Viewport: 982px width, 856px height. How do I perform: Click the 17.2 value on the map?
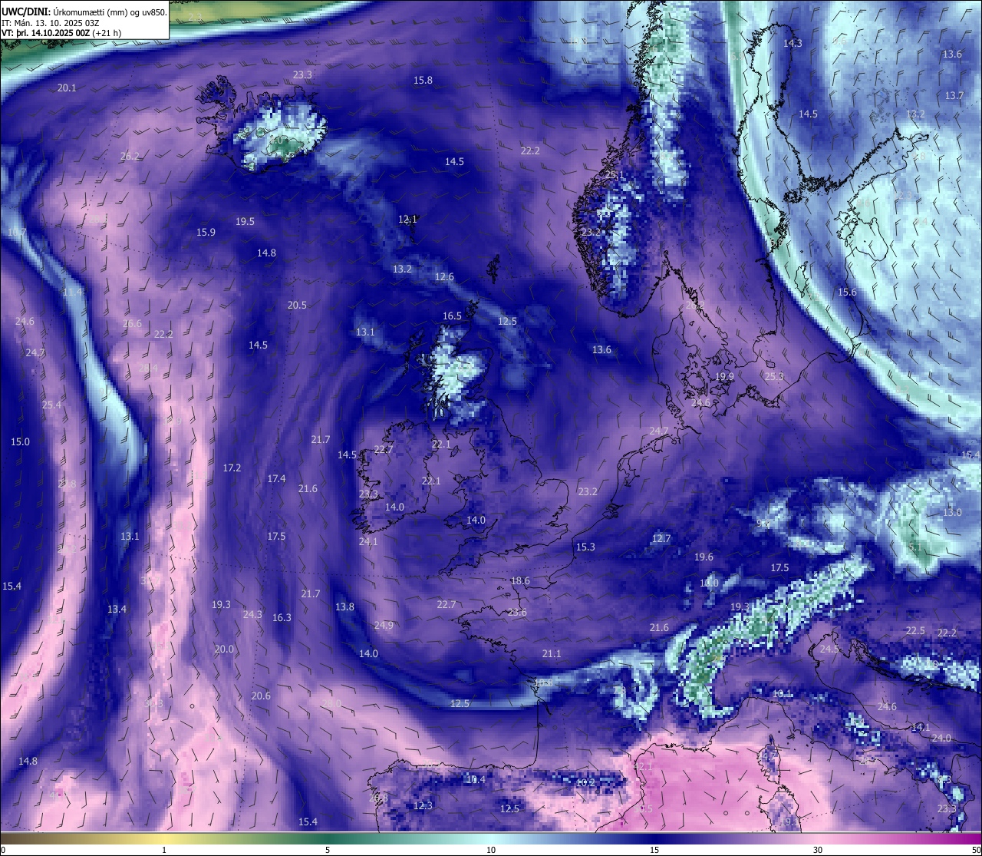232,468
